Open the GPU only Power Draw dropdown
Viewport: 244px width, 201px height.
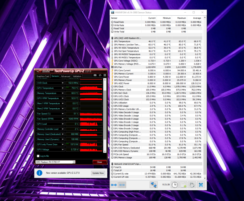tap(63, 145)
